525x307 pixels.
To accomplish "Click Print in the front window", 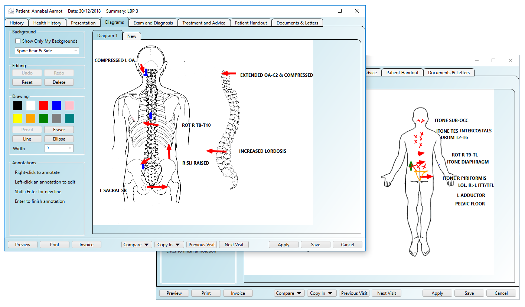I will [55, 245].
